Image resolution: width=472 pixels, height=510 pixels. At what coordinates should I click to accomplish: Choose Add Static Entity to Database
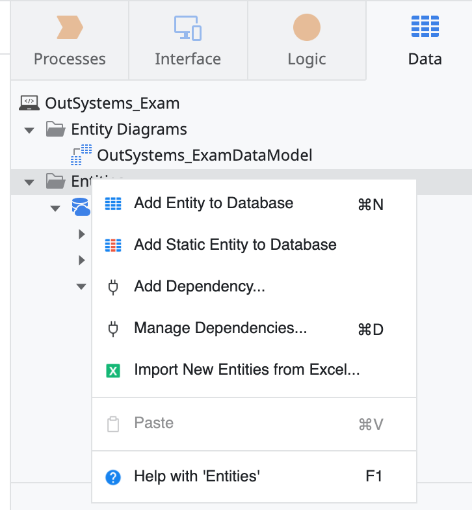pyautogui.click(x=235, y=245)
